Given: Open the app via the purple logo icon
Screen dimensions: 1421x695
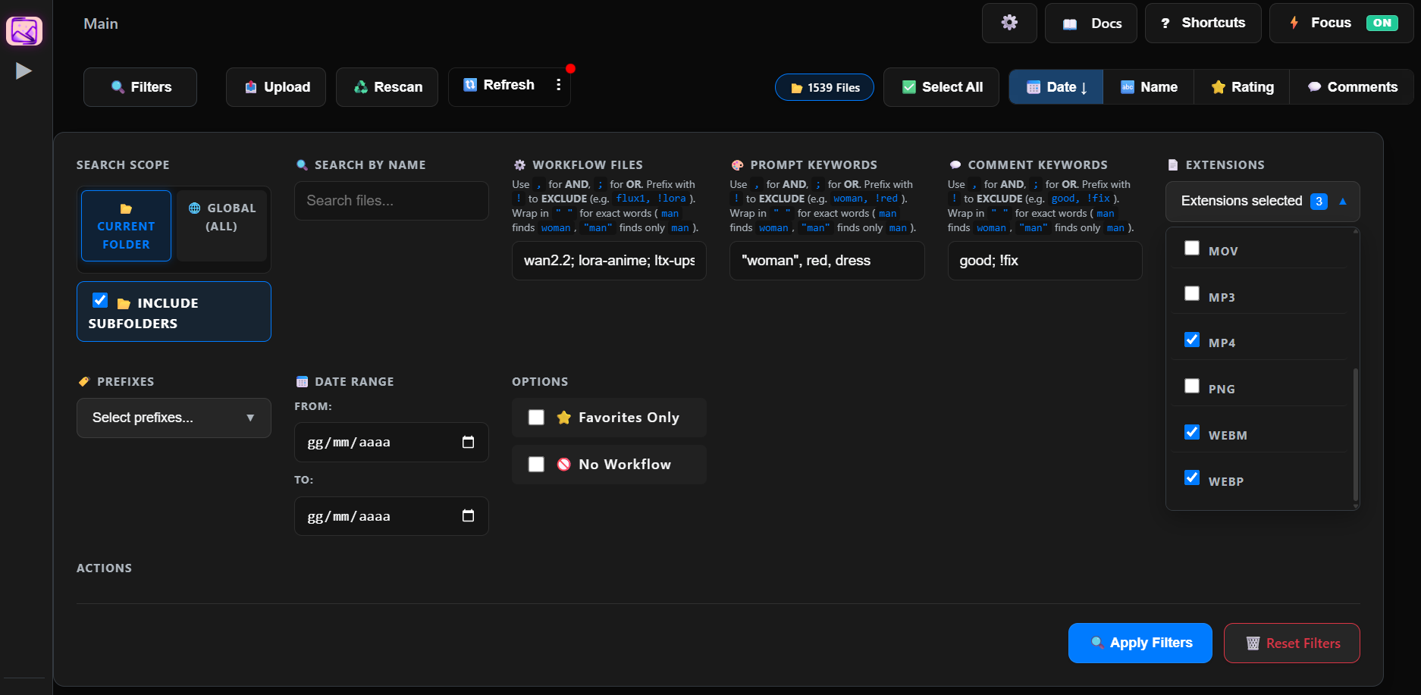Looking at the screenshot, I should click(24, 31).
